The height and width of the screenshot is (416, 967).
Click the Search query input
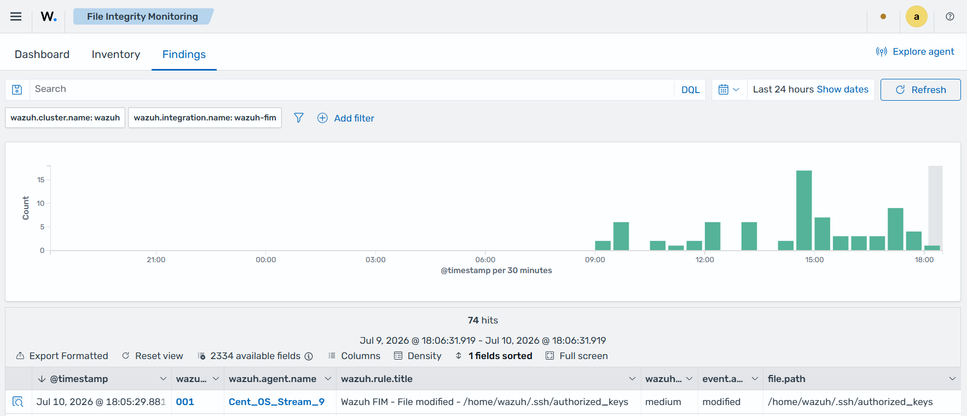(x=351, y=89)
